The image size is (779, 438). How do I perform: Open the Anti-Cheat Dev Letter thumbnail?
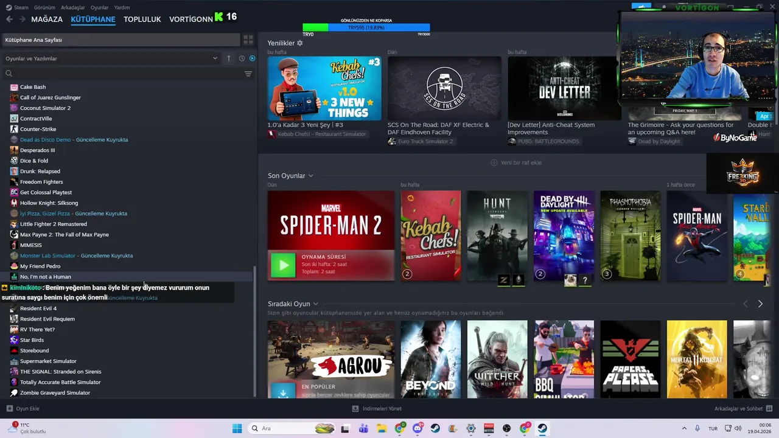[x=564, y=88]
